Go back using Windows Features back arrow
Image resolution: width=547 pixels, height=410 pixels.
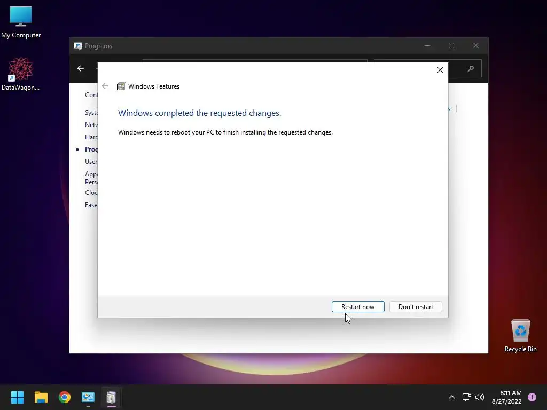pyautogui.click(x=105, y=86)
